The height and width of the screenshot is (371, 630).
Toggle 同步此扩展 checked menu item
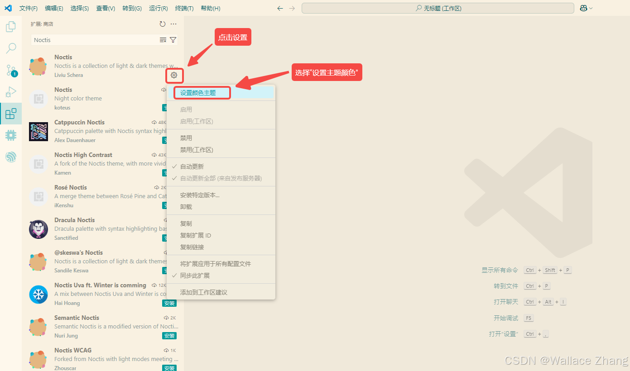coord(221,276)
